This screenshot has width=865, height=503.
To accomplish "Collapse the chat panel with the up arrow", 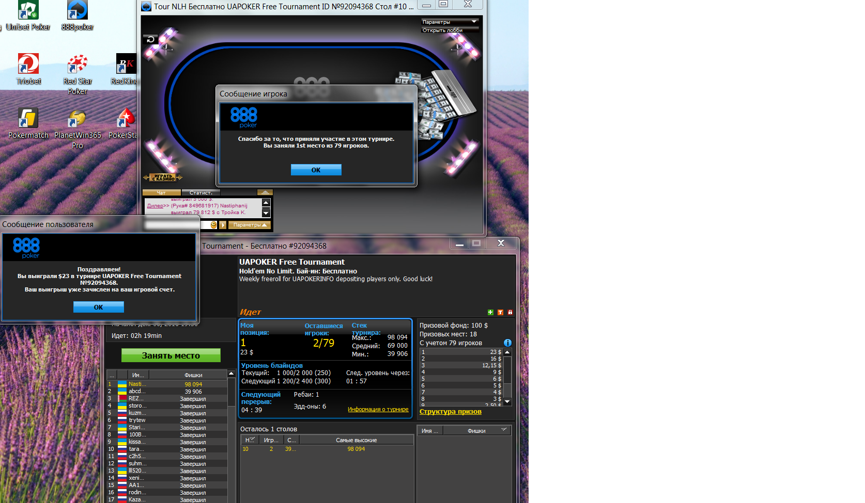I will (x=265, y=192).
